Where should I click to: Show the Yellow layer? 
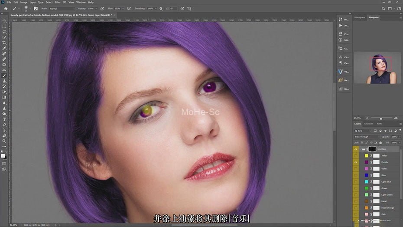(356, 155)
